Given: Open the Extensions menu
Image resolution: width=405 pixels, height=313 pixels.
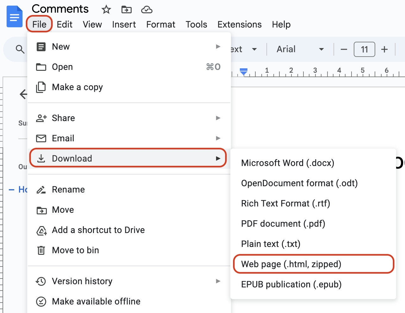Looking at the screenshot, I should click(240, 24).
